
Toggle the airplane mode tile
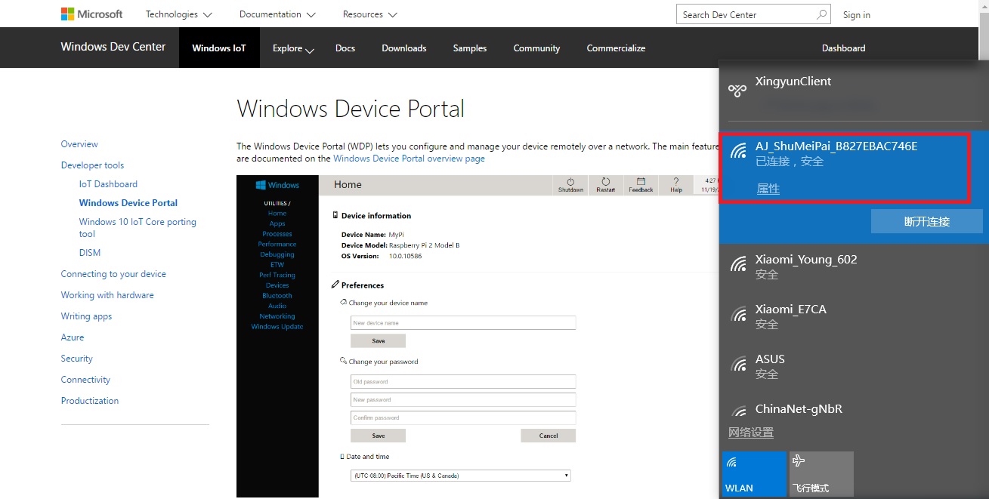821,473
